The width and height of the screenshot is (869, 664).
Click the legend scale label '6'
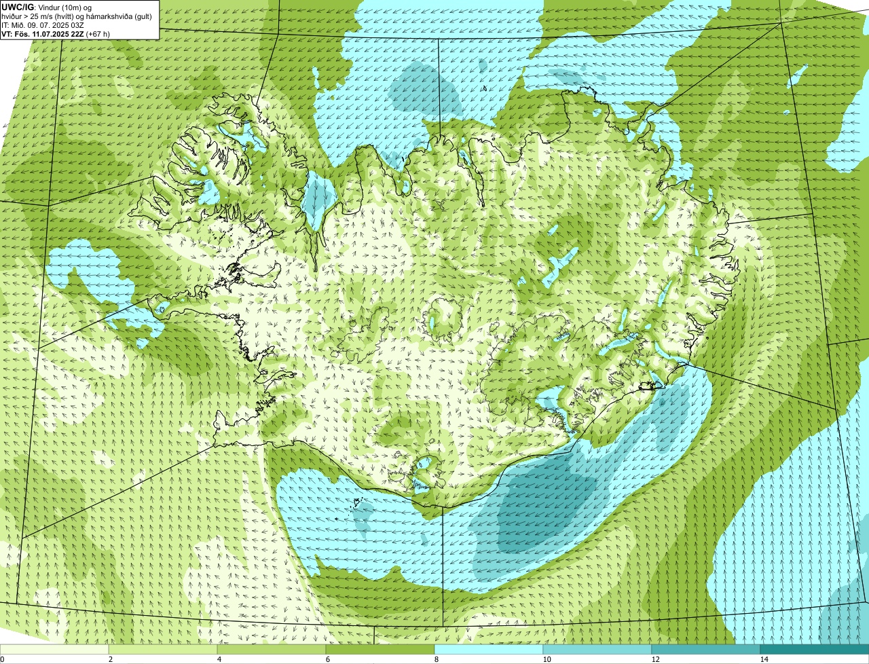pyautogui.click(x=327, y=659)
